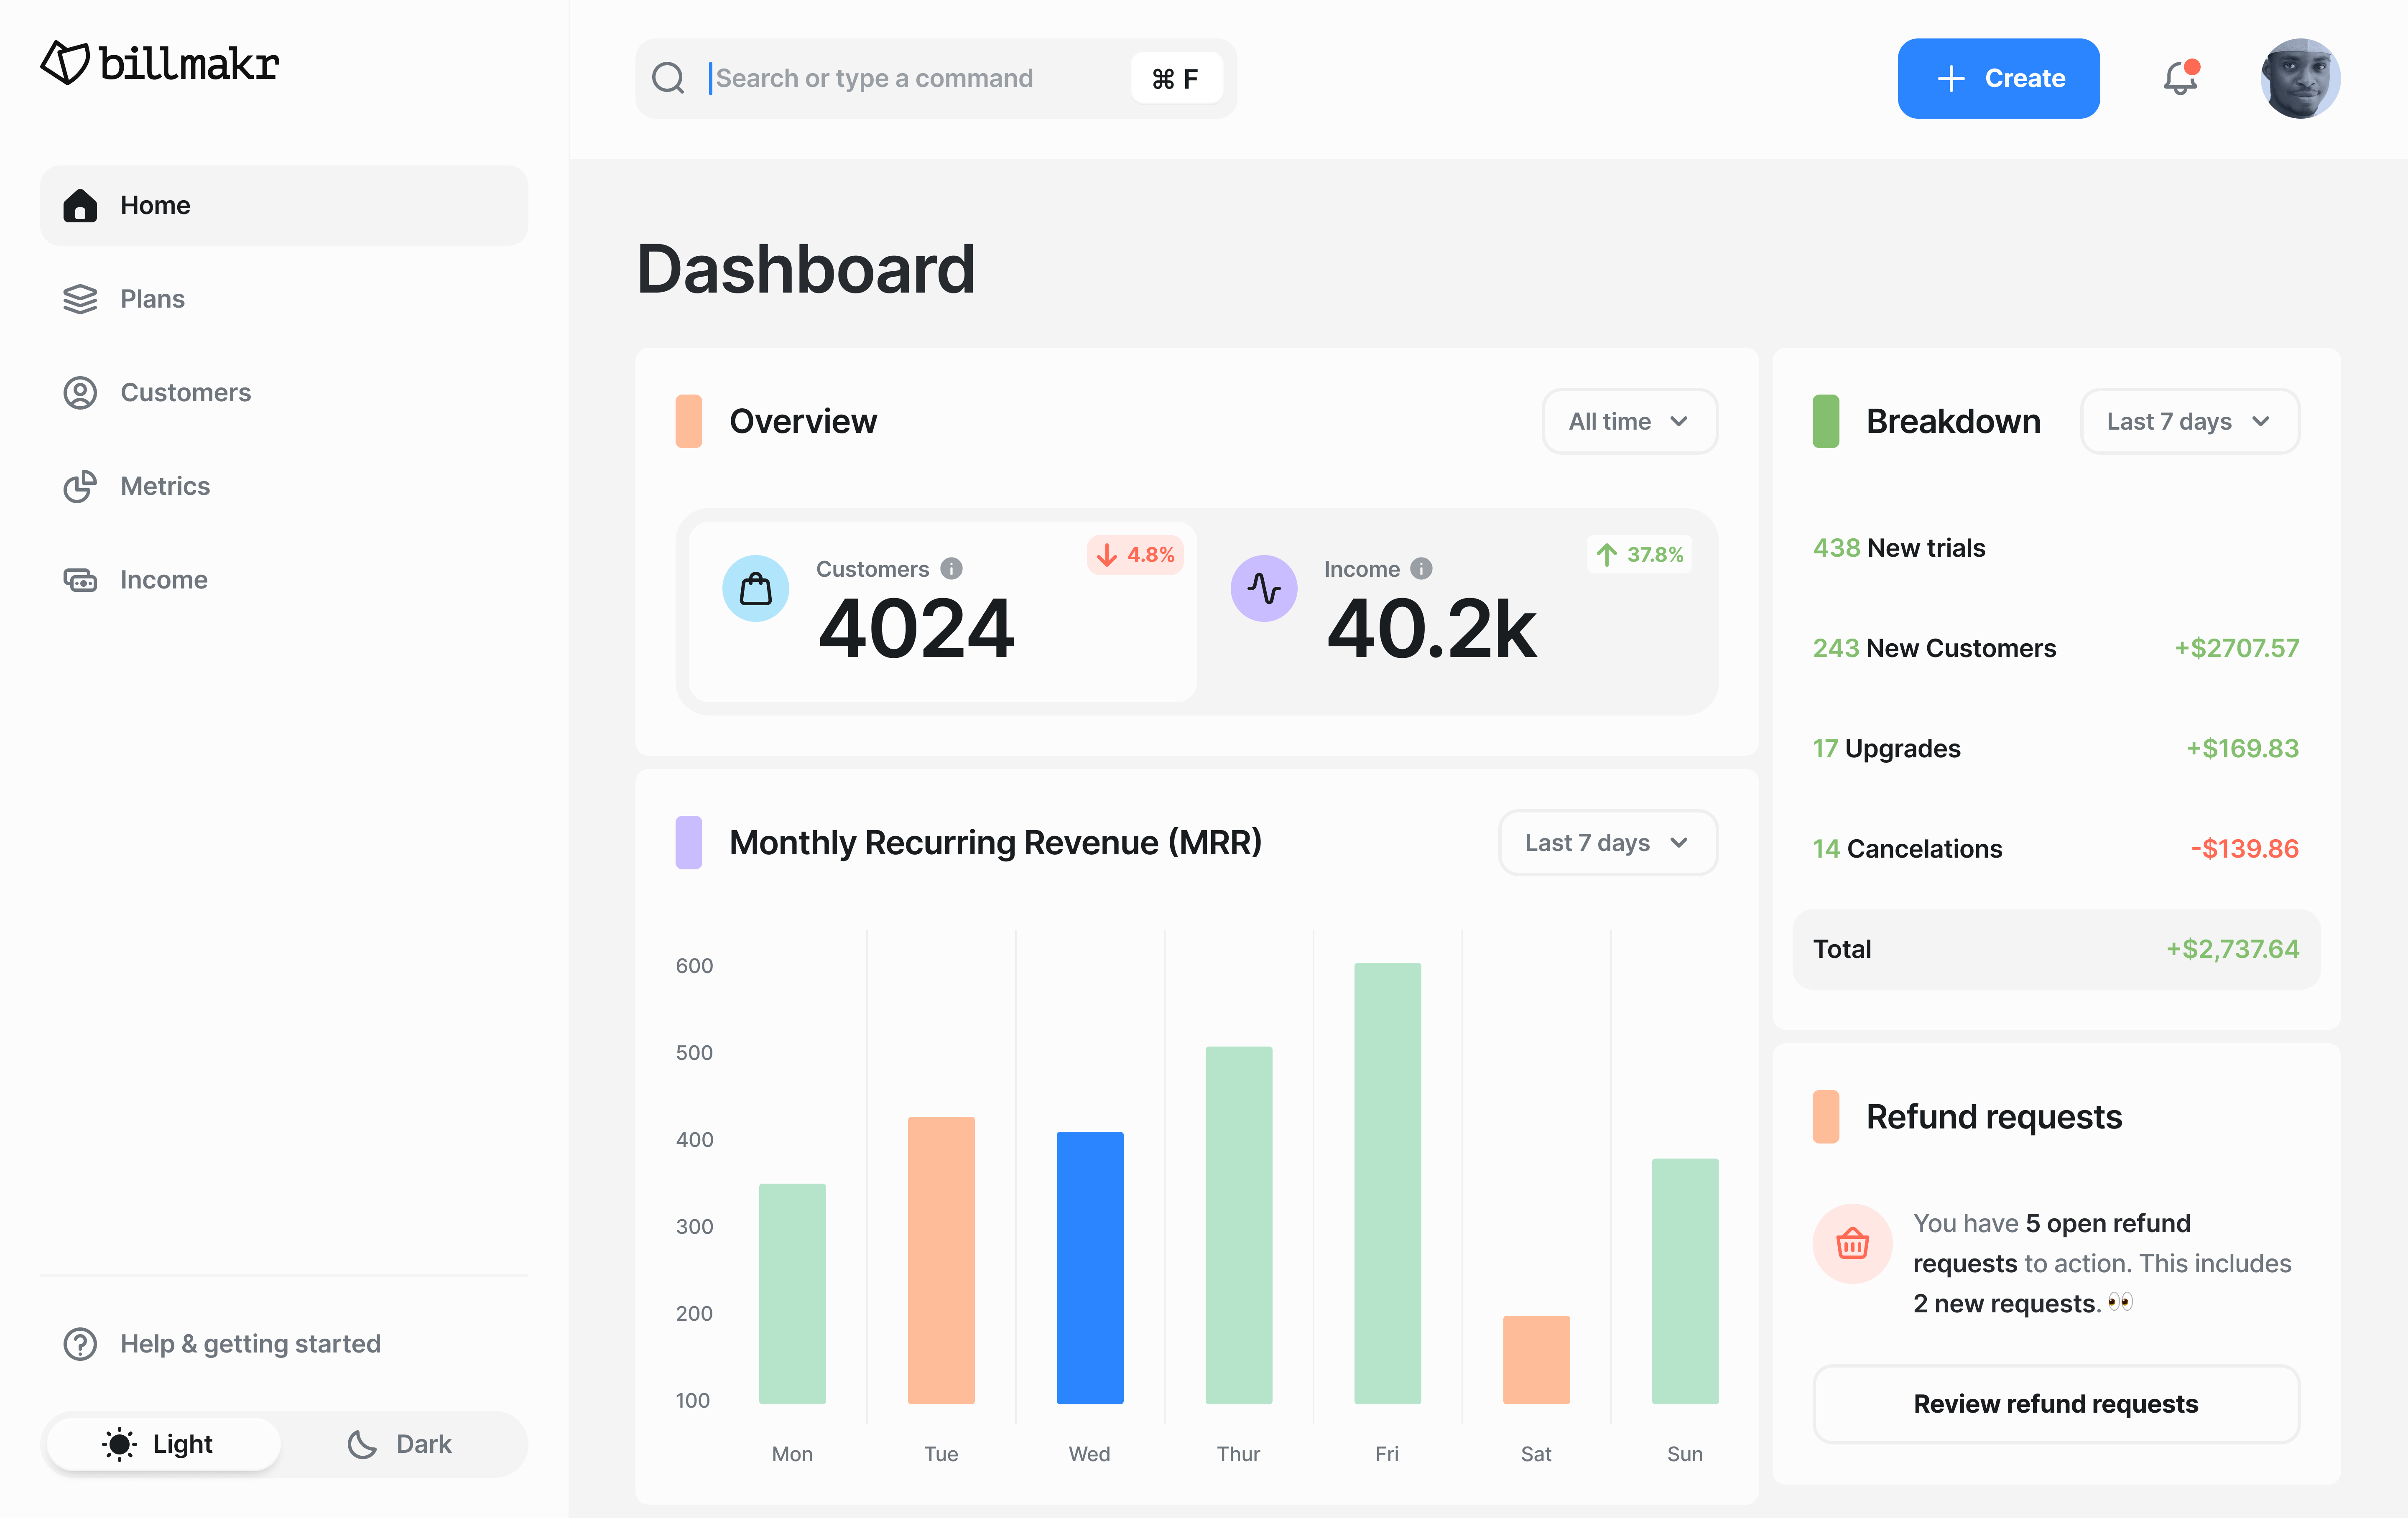Click the green Sun bar

1685,1281
